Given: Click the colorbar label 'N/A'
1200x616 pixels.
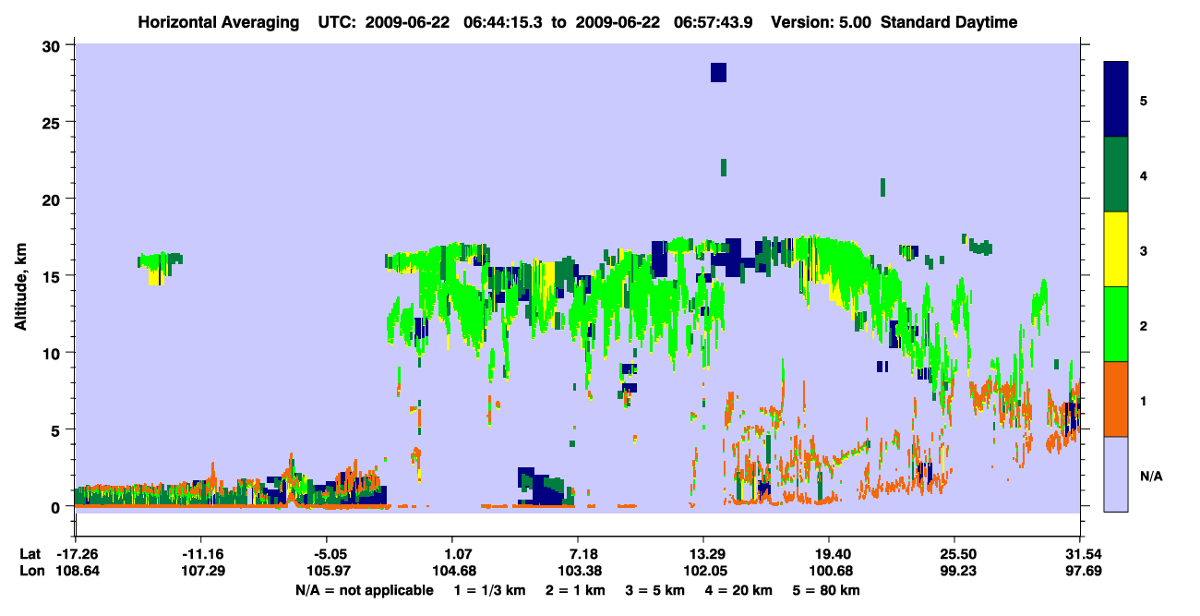Looking at the screenshot, I should (x=1151, y=476).
